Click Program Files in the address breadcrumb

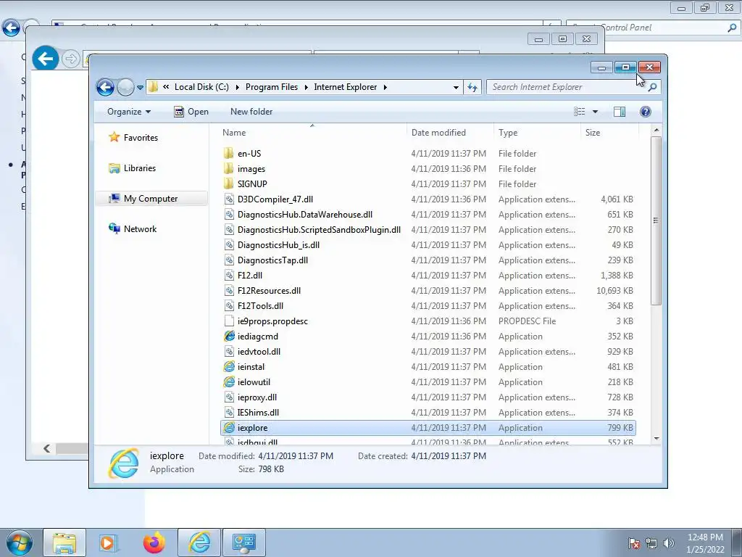272,87
